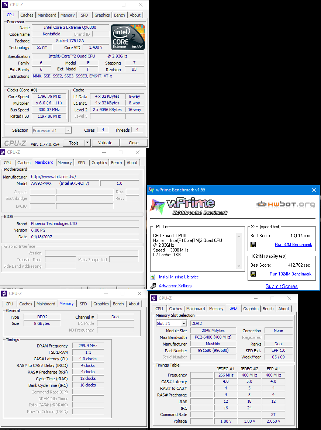This screenshot has width=321, height=430.
Task: Click the Close button in CPU-Z
Action: [134, 143]
